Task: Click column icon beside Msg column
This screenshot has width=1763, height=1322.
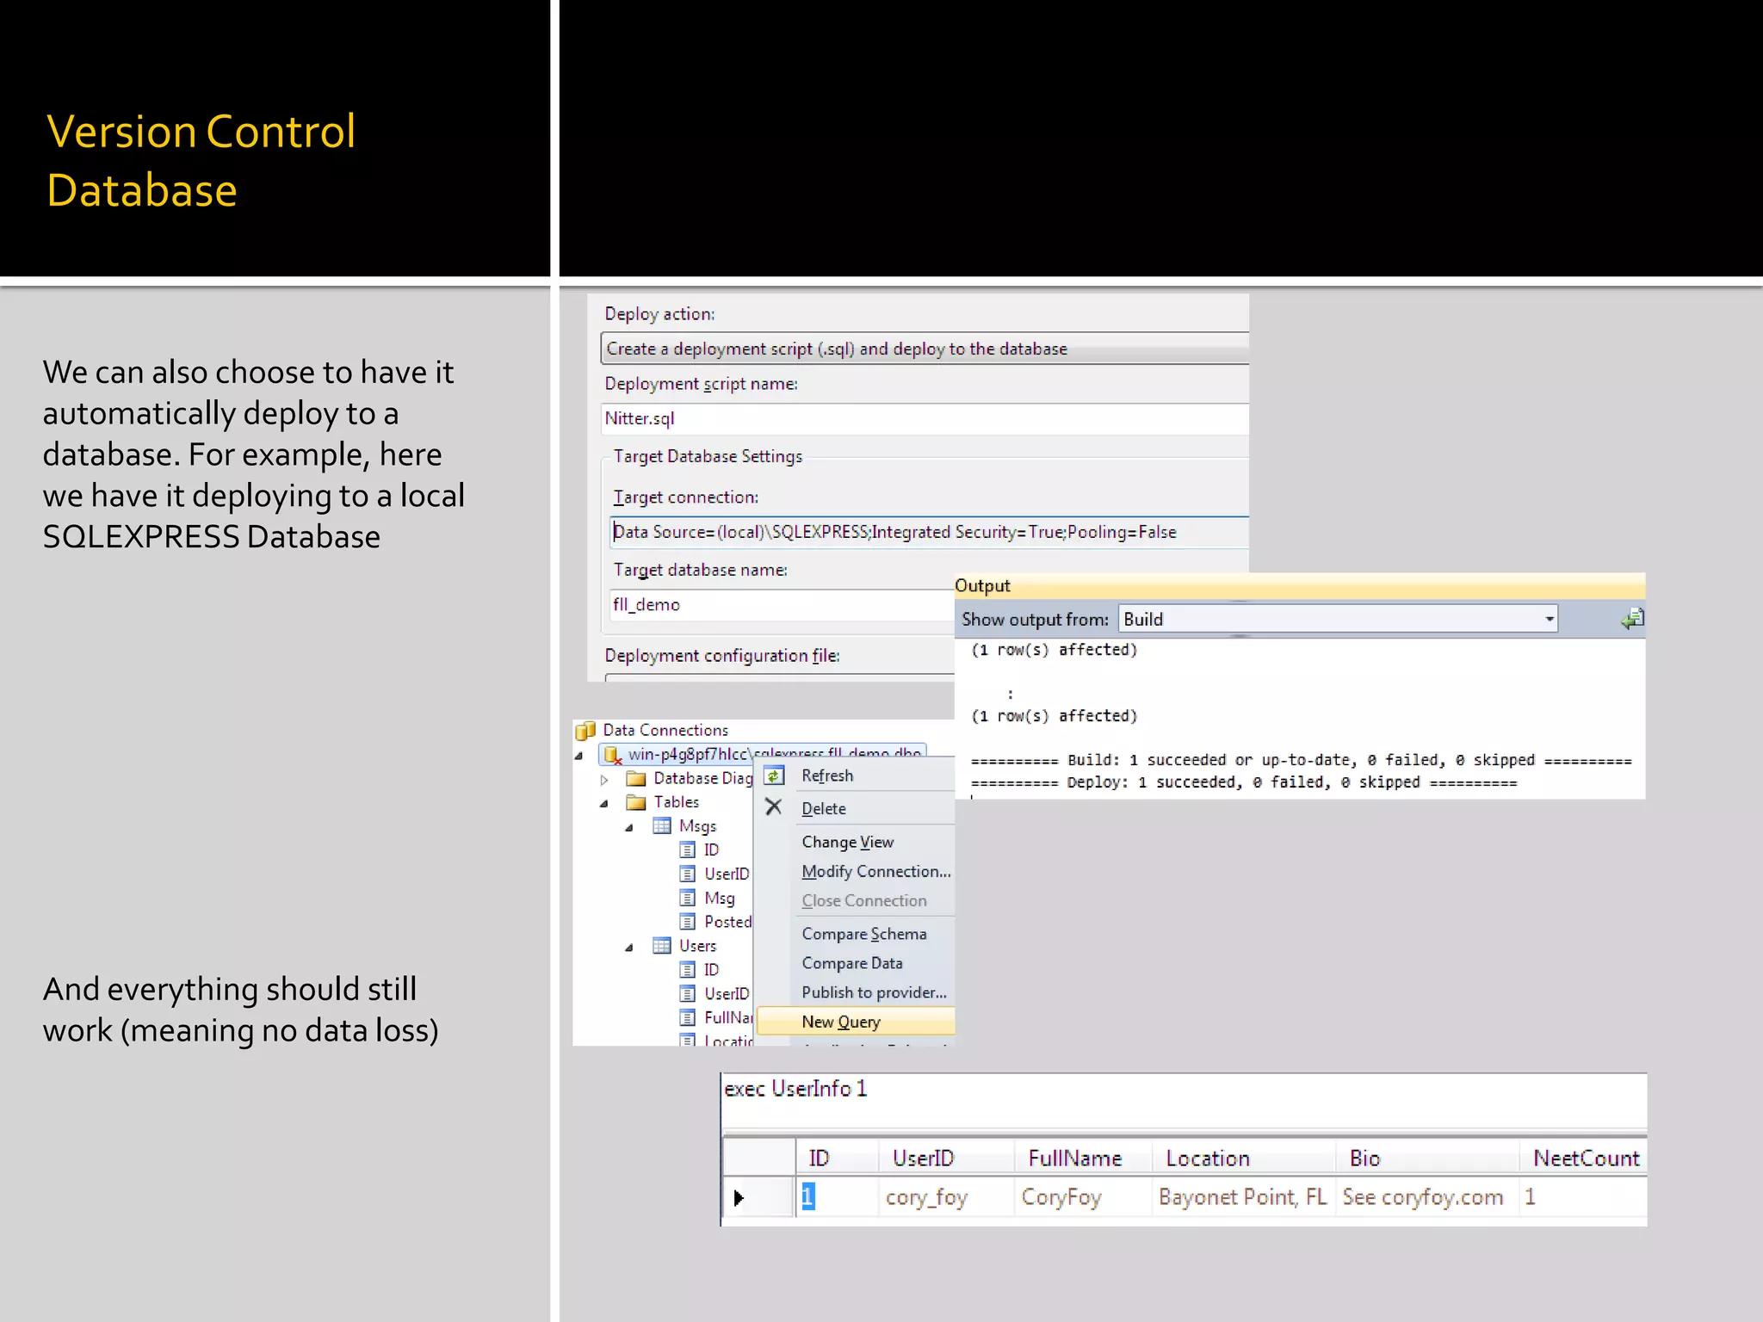Action: point(687,899)
